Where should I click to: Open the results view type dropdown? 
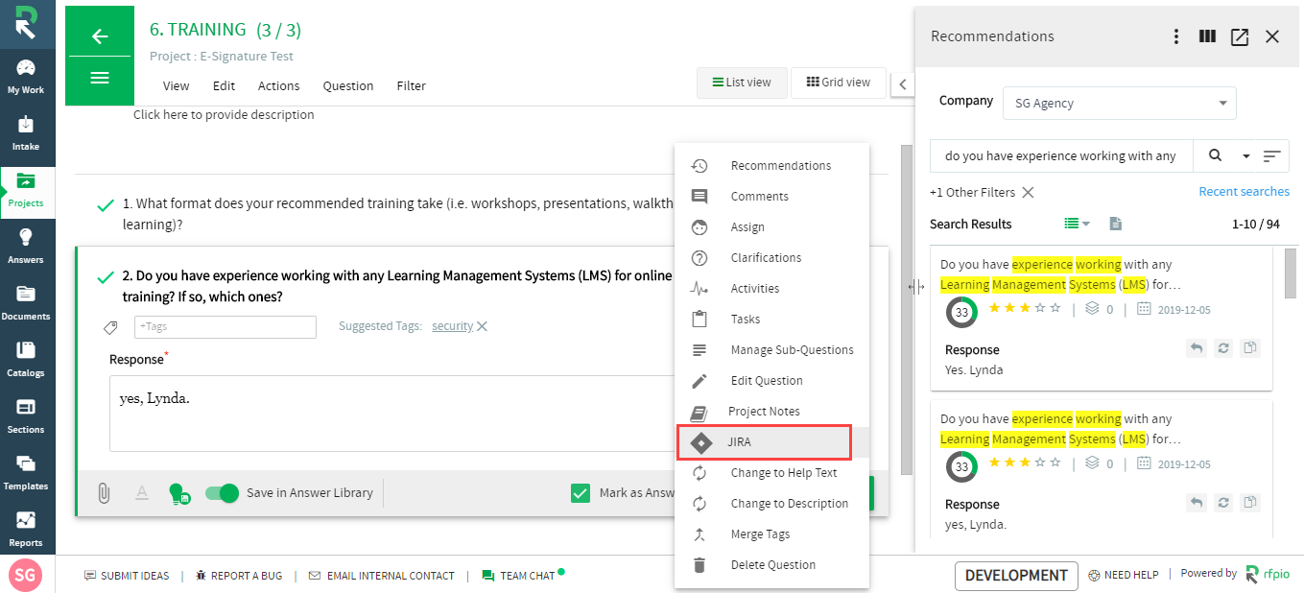(1078, 224)
